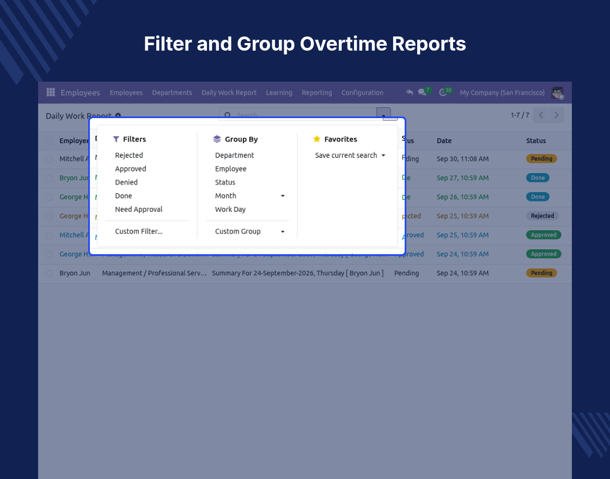Group records by Employee
610x479 pixels.
[230, 169]
